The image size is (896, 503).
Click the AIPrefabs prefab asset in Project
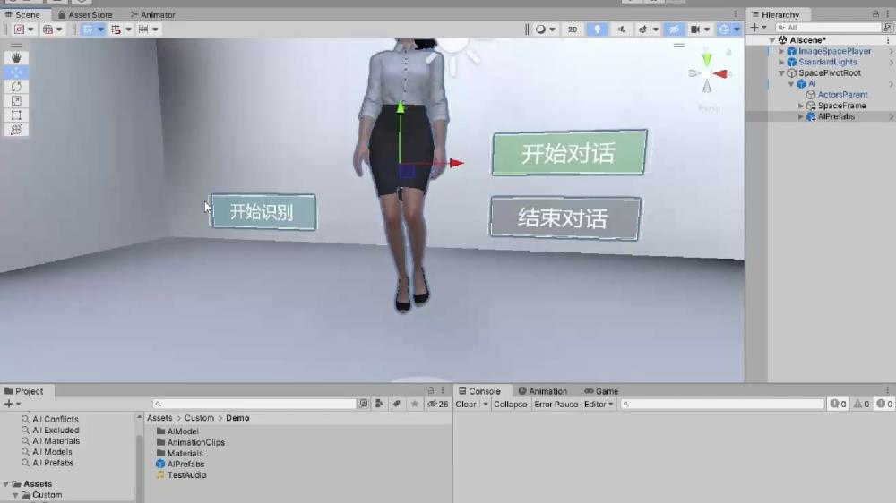(185, 465)
